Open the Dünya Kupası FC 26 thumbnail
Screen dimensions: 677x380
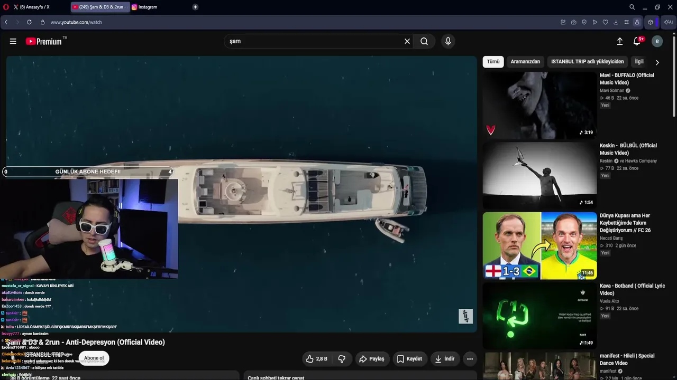point(539,246)
